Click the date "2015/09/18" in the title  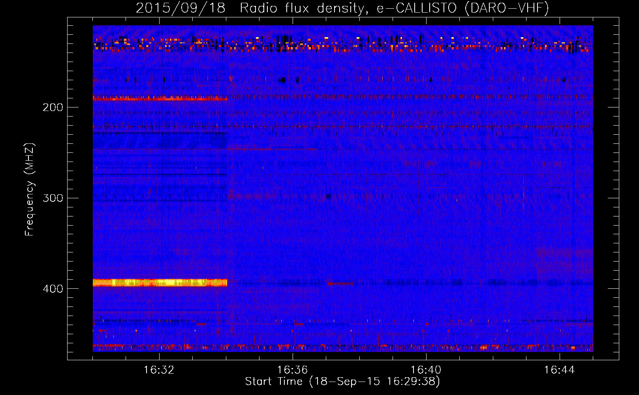[180, 8]
